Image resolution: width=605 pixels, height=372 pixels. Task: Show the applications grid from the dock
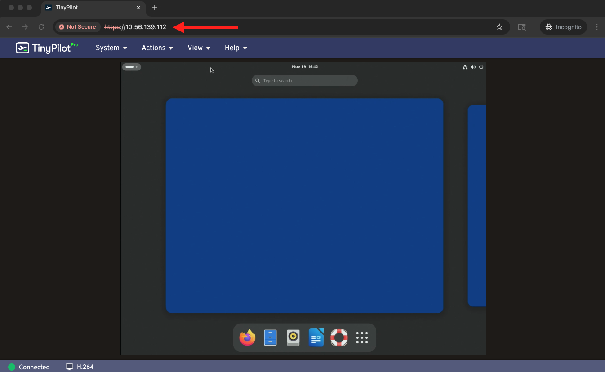362,337
